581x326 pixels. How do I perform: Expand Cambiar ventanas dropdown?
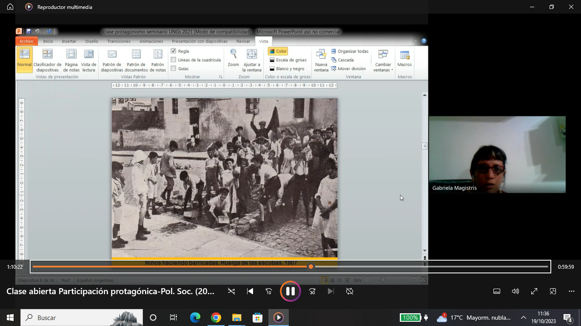tap(383, 61)
